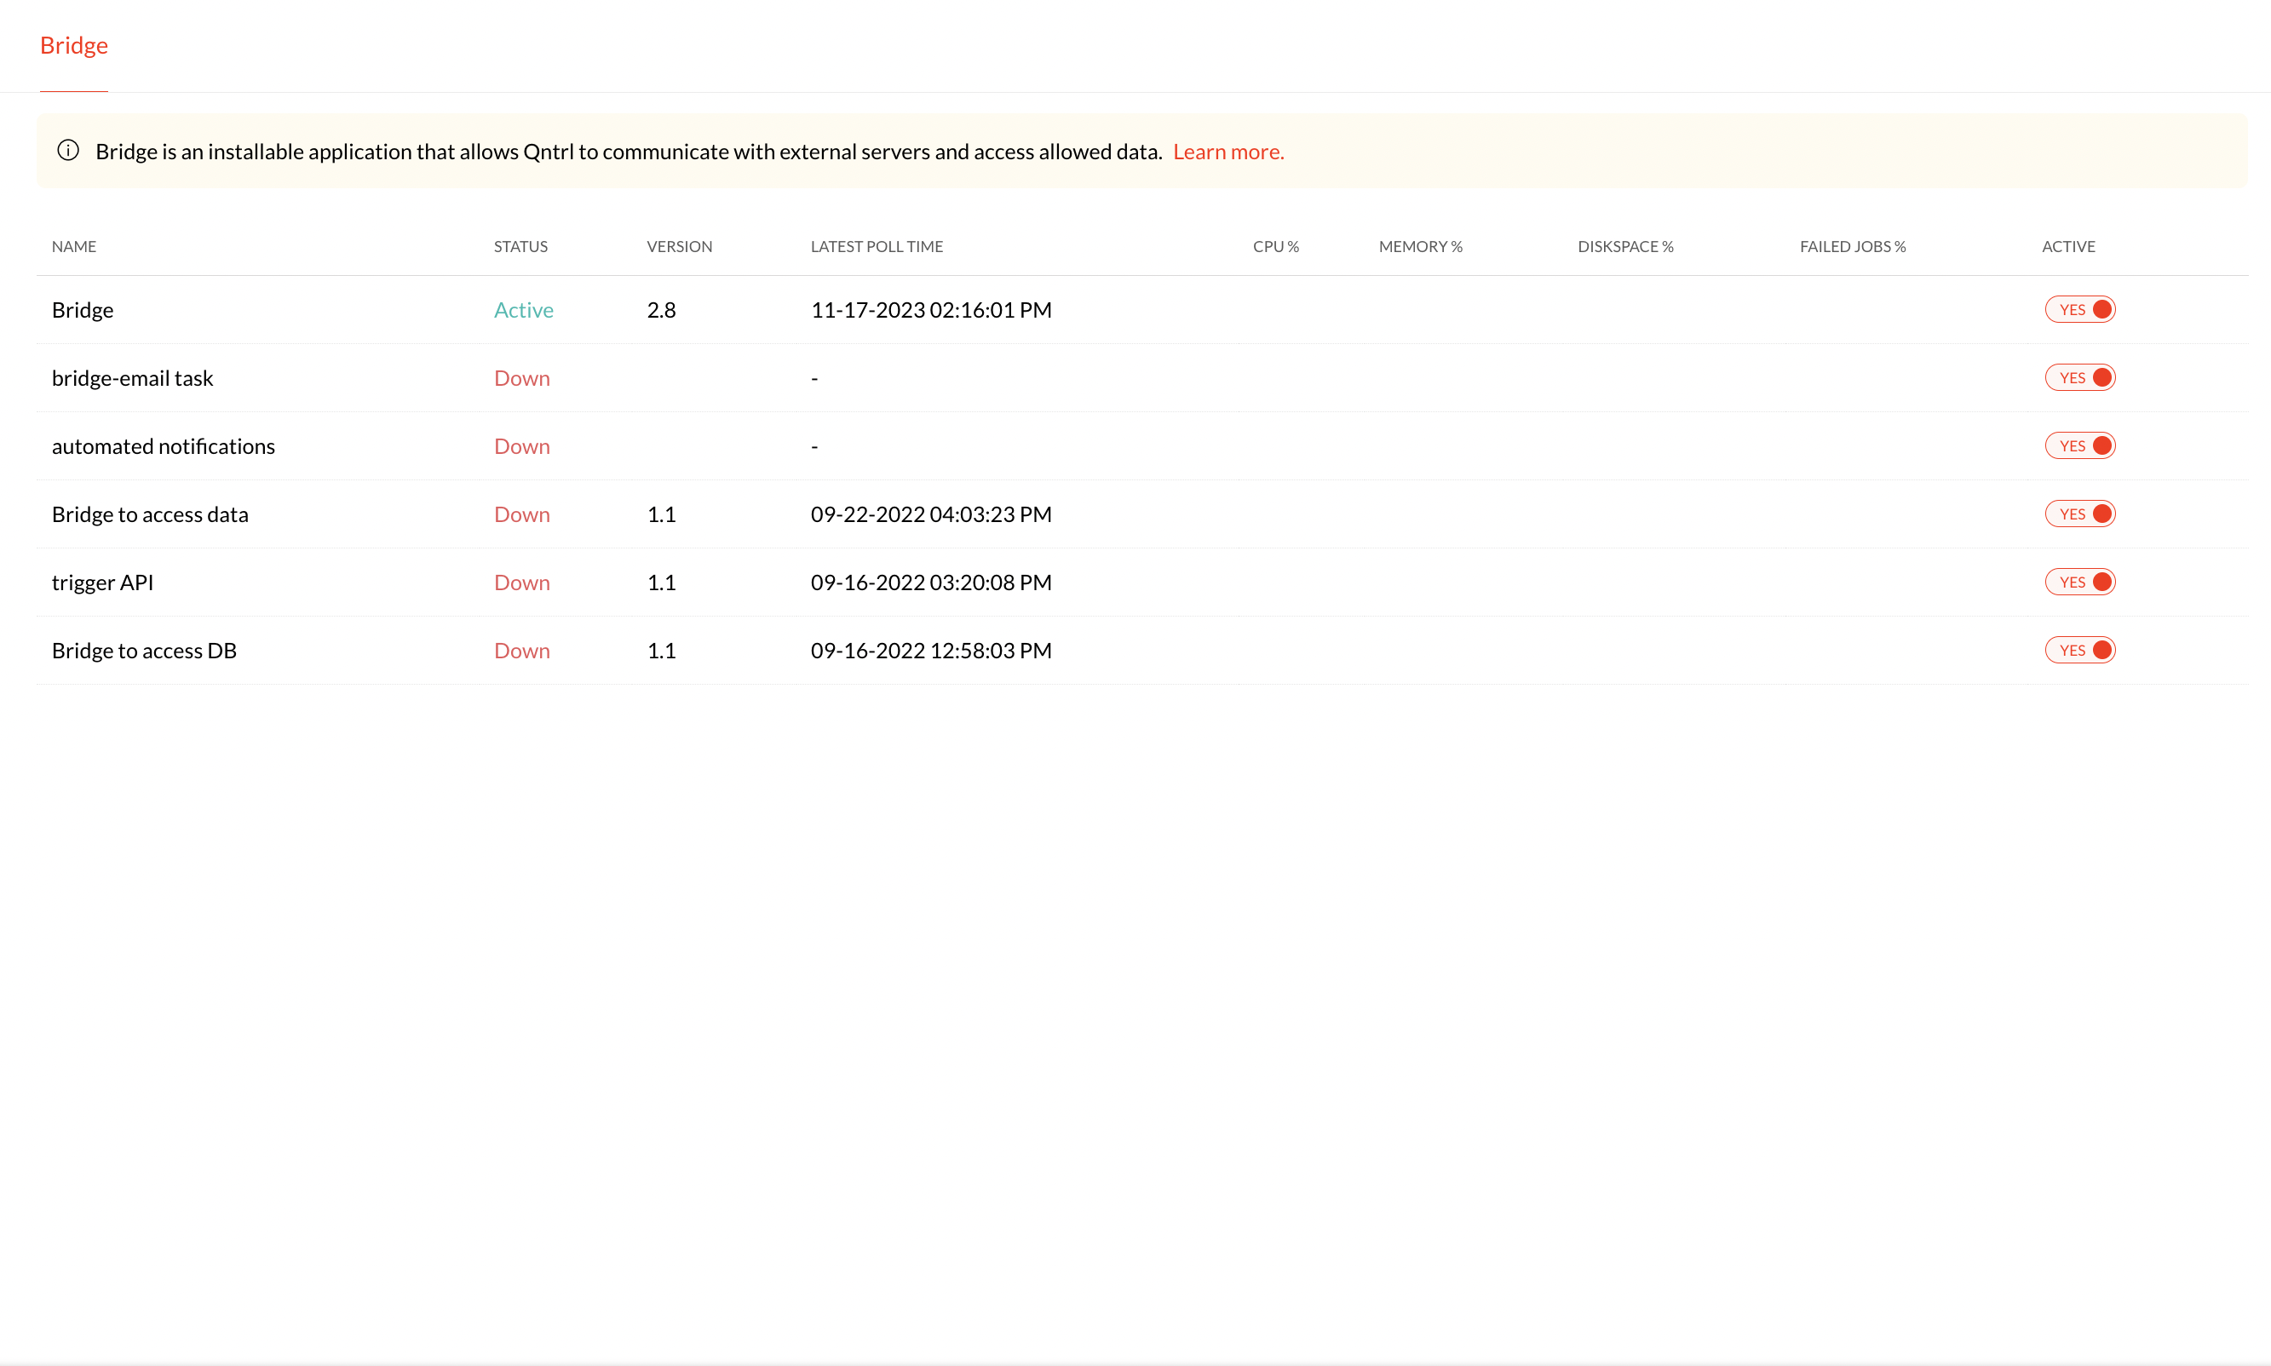The height and width of the screenshot is (1366, 2271).
Task: Click Down status for trigger API
Action: point(521,583)
